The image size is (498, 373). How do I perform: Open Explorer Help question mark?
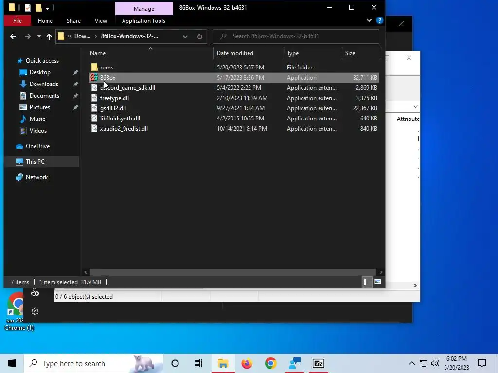(x=379, y=20)
